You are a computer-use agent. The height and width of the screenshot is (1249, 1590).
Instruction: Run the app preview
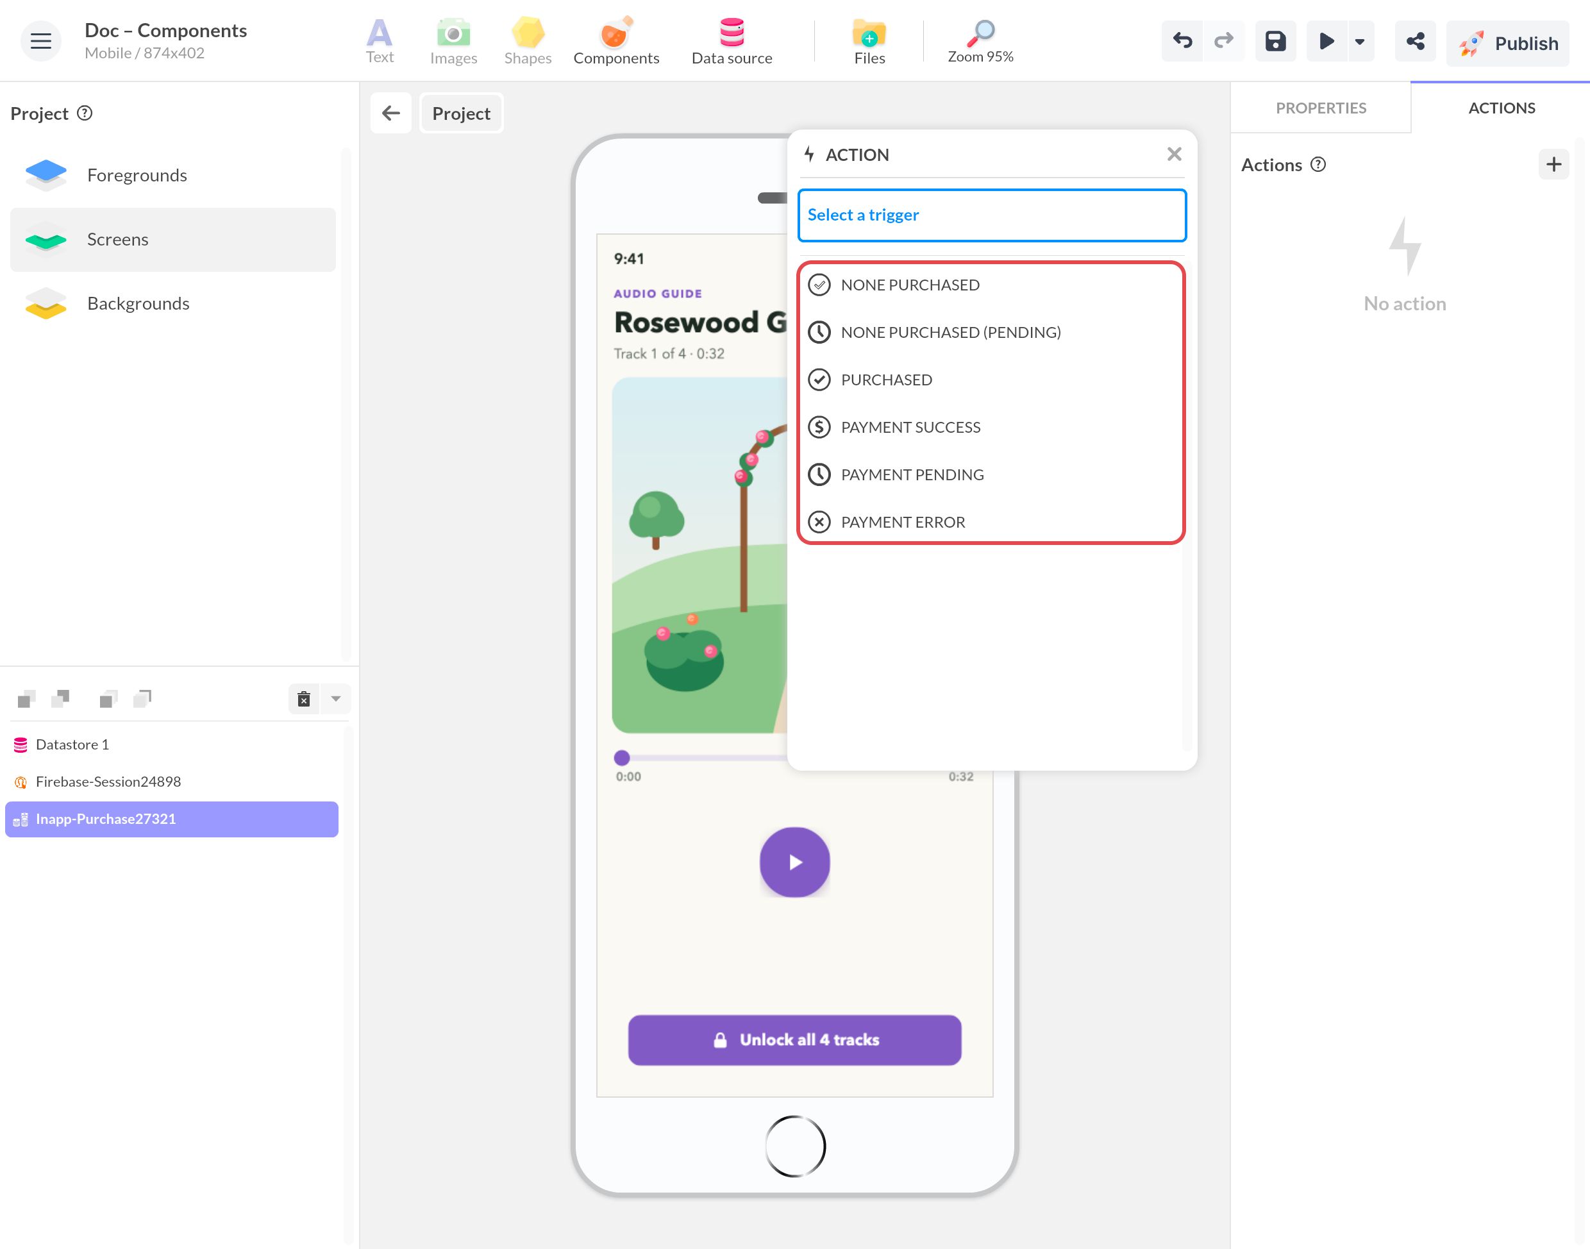pyautogui.click(x=1326, y=41)
